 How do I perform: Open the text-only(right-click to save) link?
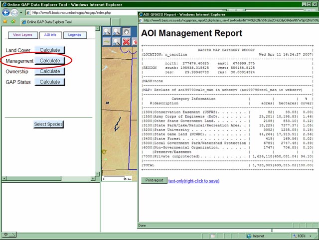(x=194, y=181)
